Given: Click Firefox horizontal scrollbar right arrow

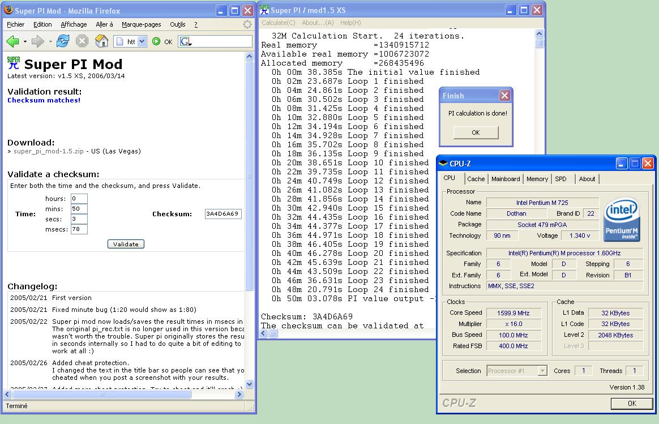Looking at the screenshot, I should pyautogui.click(x=239, y=395).
